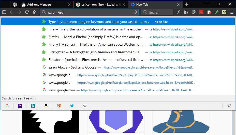Click the red dots extension icon

pos(201,12)
